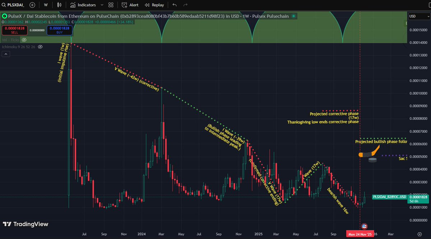Viewport: 431px width, 239px height.
Task: Undo the last chart action
Action: coord(175,5)
